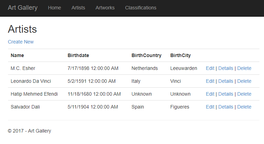Delete the Hatip Mehmed Efendi record
Viewport: 264px width, 144px height.
tap(244, 94)
